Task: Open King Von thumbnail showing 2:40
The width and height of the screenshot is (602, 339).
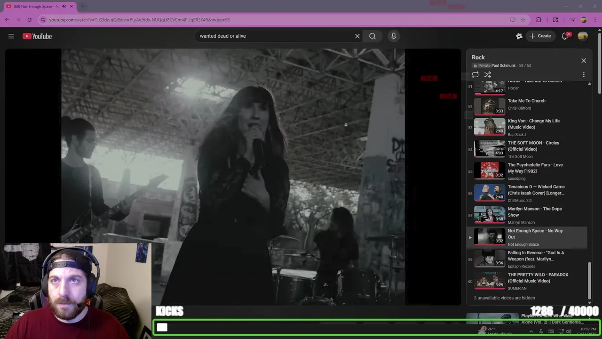Action: (x=490, y=127)
